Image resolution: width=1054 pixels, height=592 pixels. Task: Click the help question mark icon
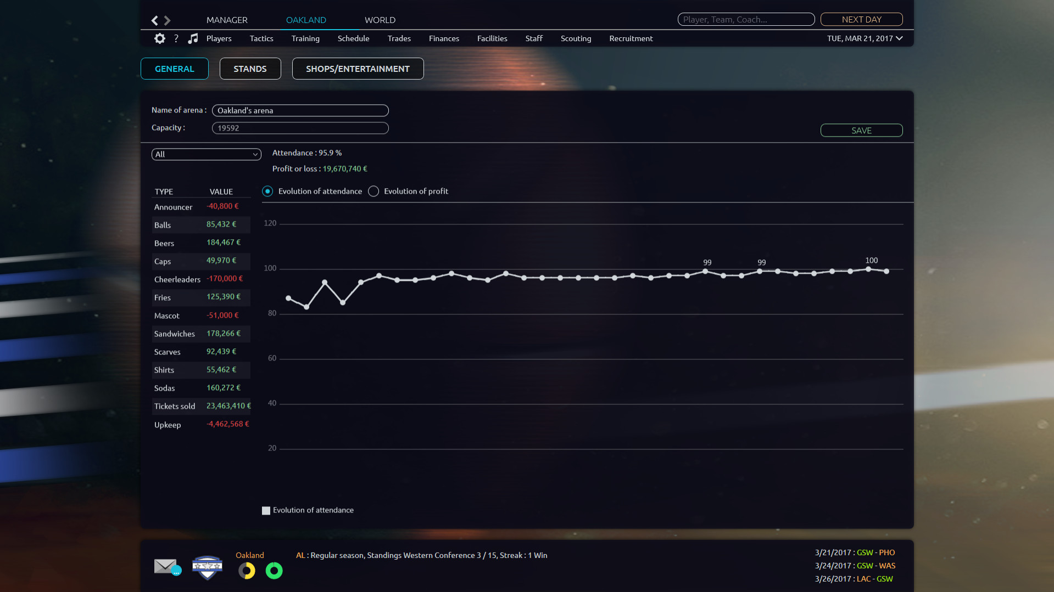176,38
